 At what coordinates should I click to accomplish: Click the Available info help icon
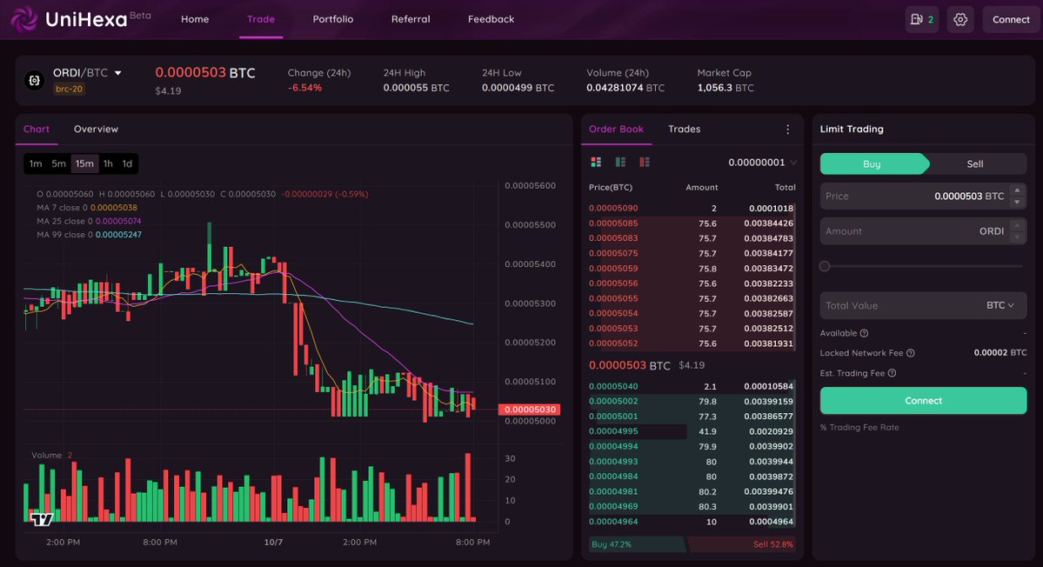point(864,333)
